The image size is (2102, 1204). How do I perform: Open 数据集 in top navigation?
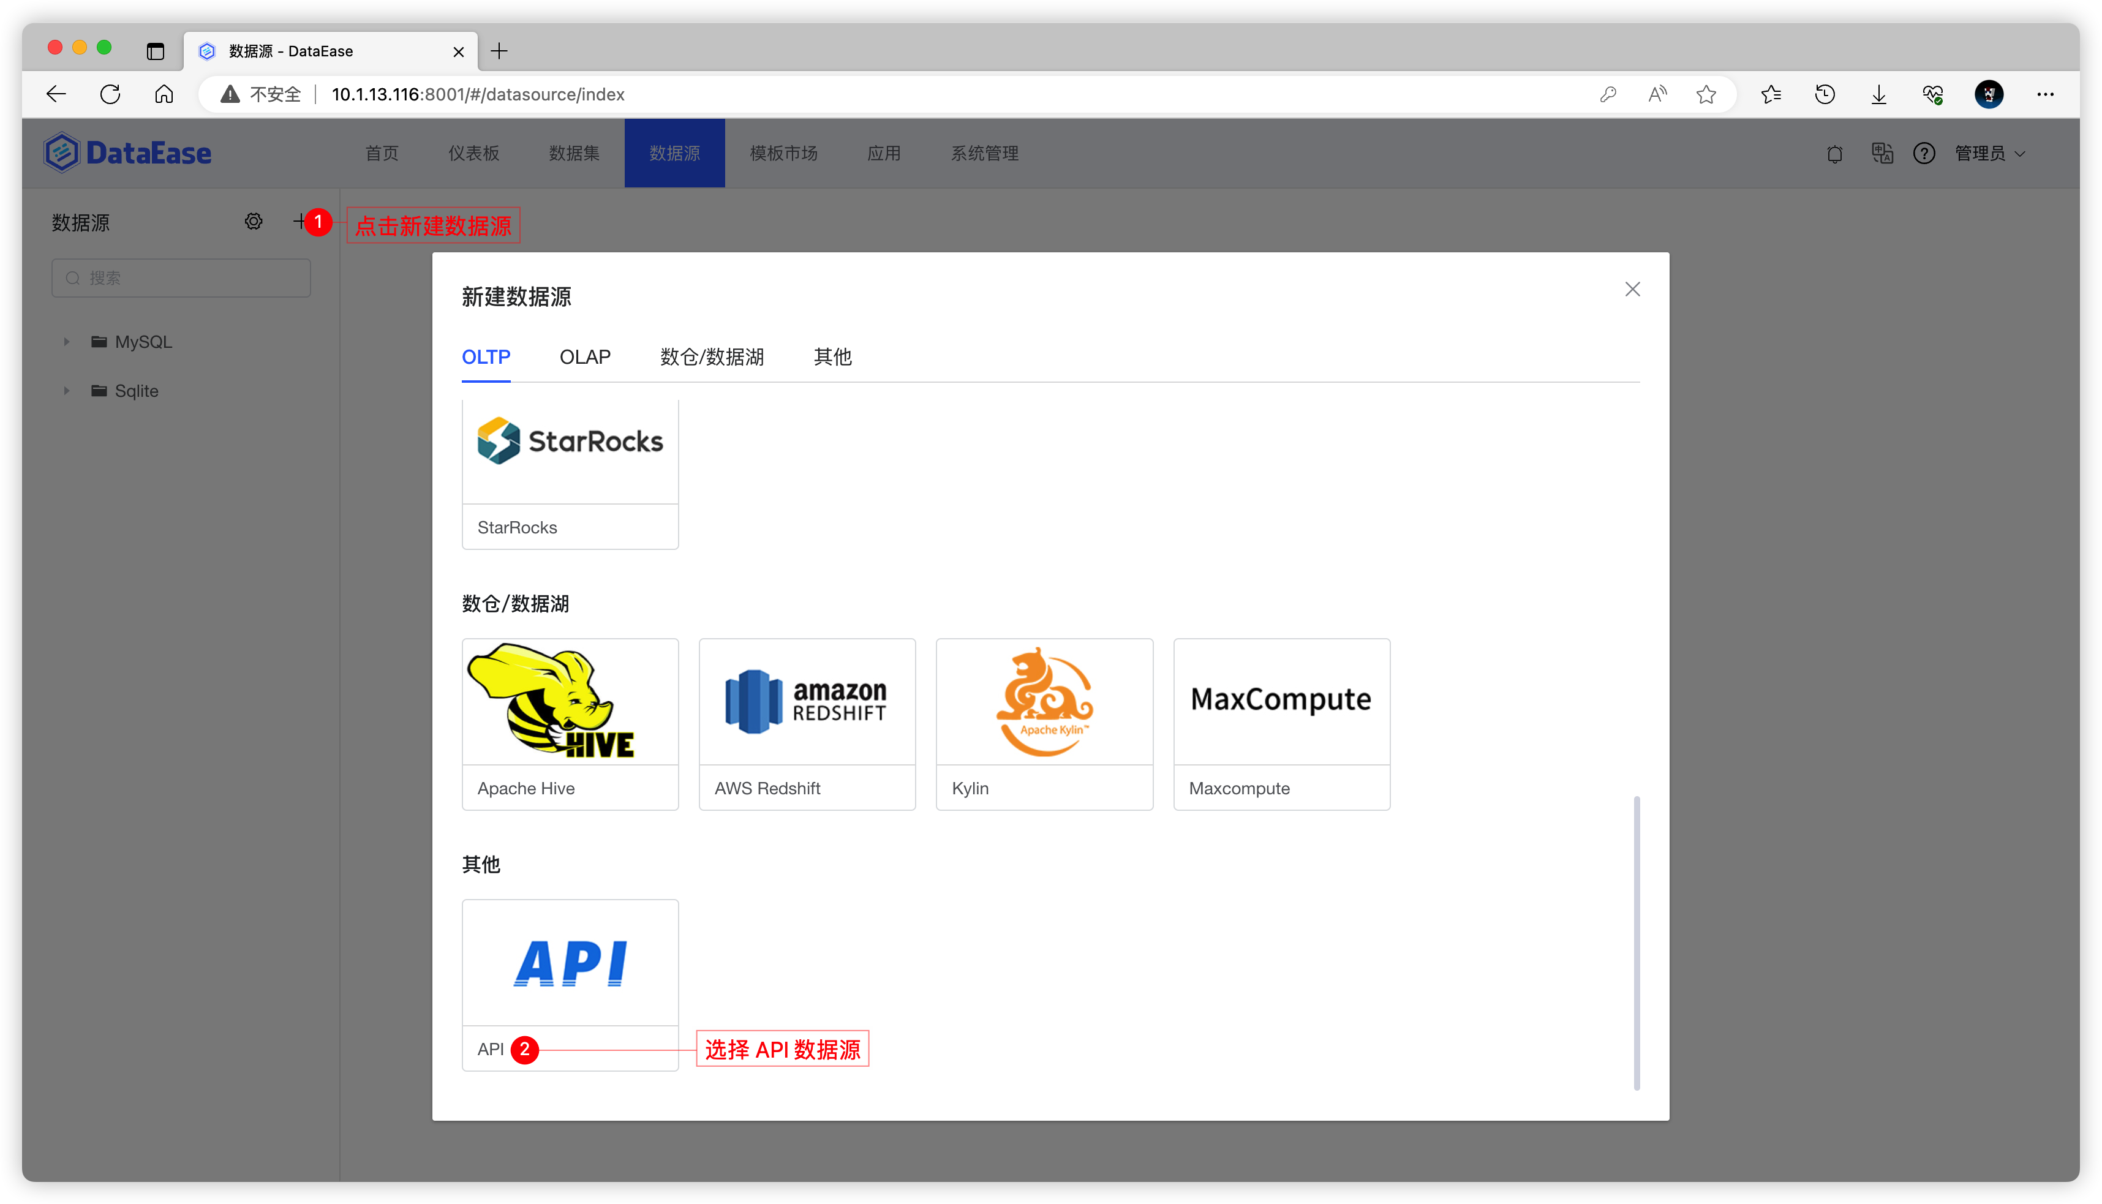coord(574,153)
